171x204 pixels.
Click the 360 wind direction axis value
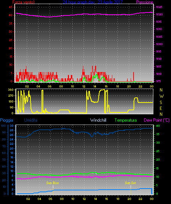11,90
